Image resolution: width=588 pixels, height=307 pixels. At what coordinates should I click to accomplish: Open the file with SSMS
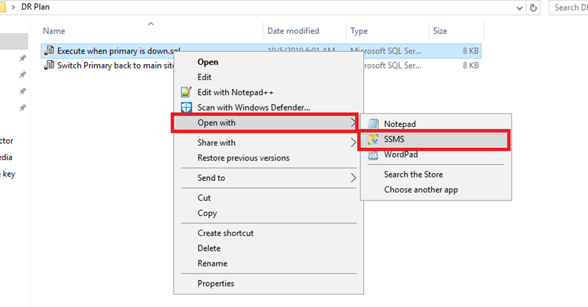click(x=434, y=140)
